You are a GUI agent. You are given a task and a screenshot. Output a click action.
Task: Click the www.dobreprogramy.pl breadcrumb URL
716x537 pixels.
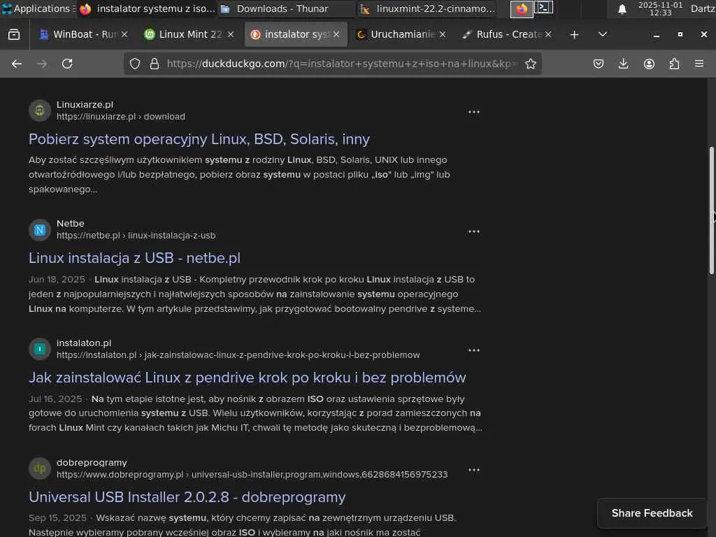pyautogui.click(x=252, y=475)
